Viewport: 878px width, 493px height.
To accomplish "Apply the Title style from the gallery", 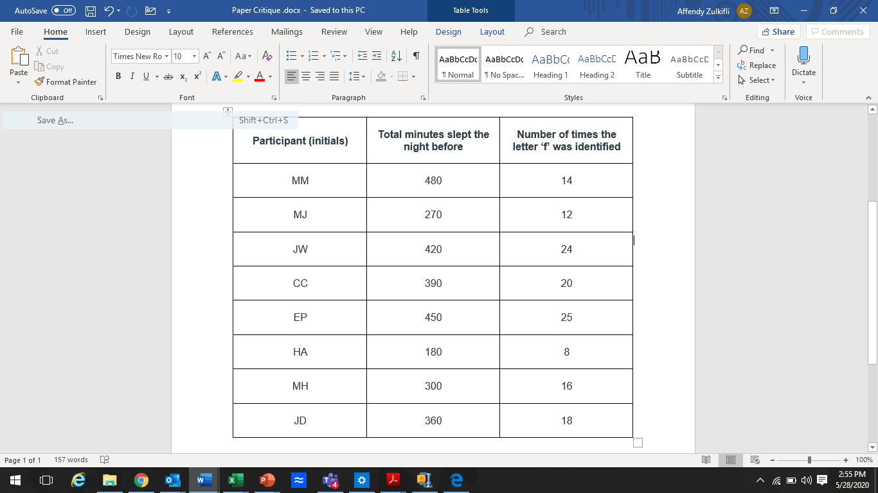I will pos(643,64).
